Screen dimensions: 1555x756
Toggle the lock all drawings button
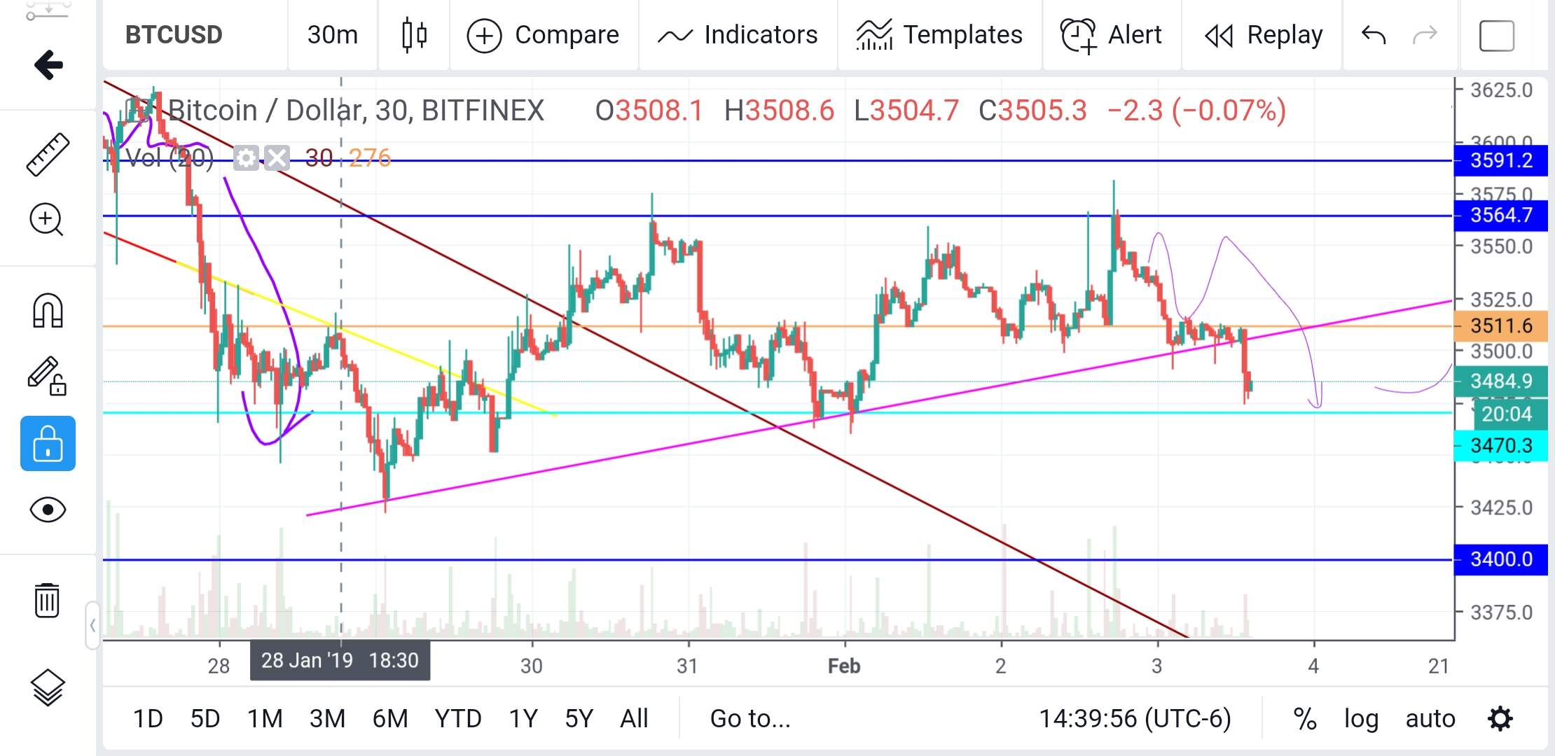point(48,443)
